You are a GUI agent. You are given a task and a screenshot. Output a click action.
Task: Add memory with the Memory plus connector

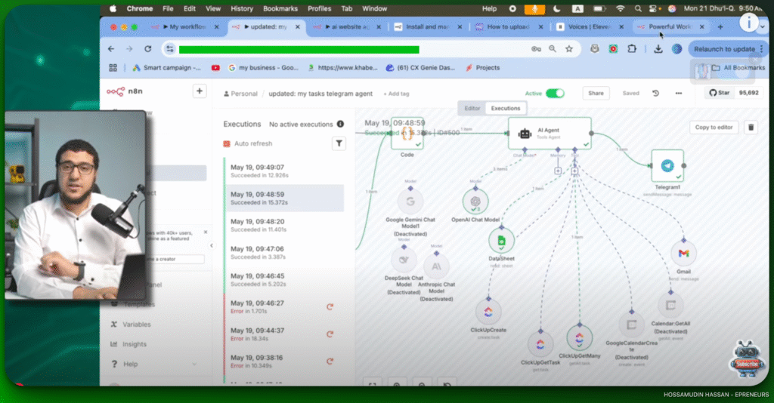click(x=558, y=171)
